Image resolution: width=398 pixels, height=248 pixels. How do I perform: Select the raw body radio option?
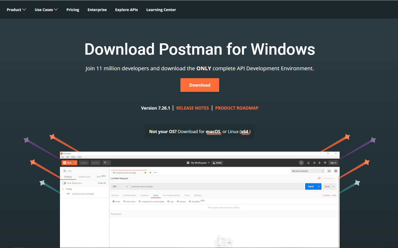(168, 202)
